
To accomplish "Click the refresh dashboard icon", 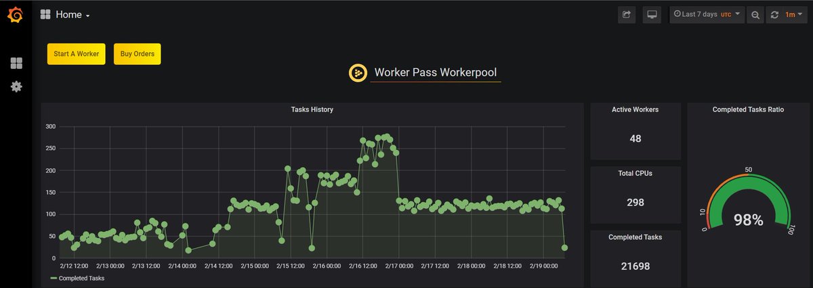I will pyautogui.click(x=776, y=14).
